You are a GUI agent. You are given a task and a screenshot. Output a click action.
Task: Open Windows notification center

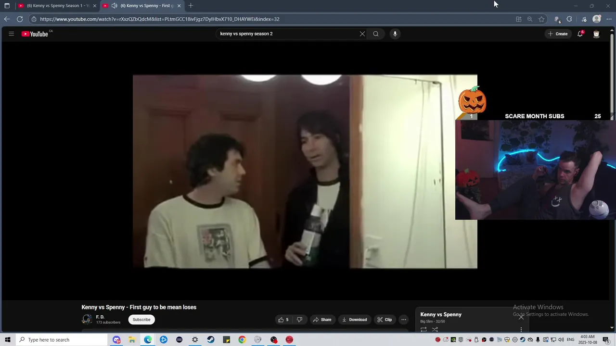coord(606,340)
